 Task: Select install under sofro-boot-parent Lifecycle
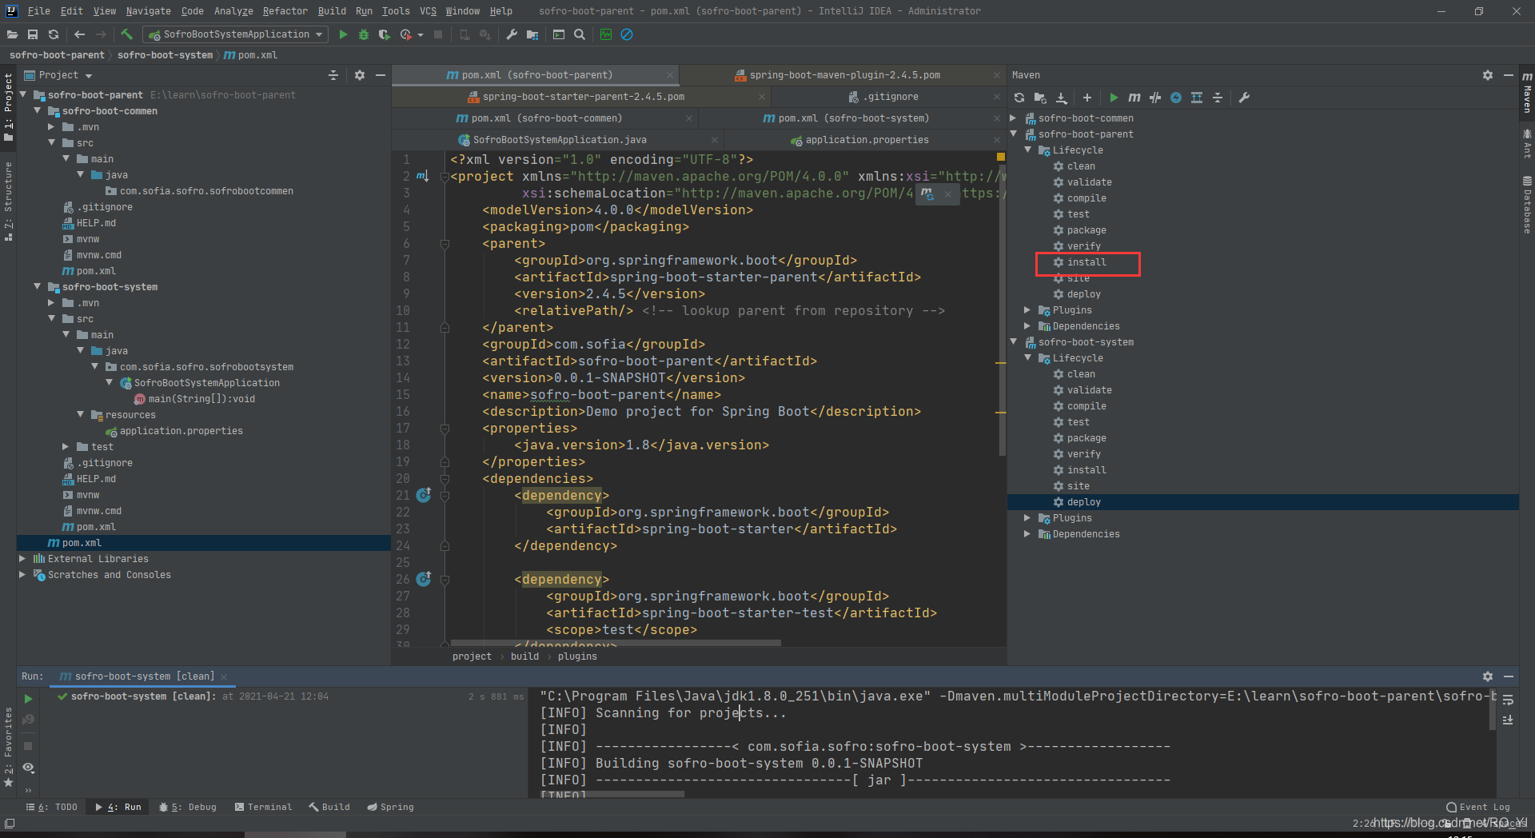(x=1086, y=262)
